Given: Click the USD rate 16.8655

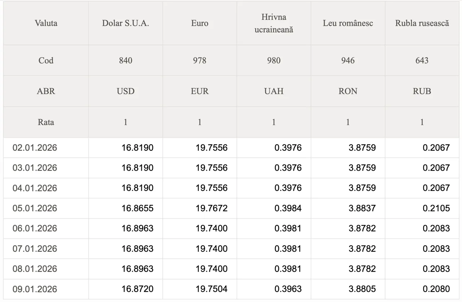Looking at the screenshot, I should [x=138, y=208].
